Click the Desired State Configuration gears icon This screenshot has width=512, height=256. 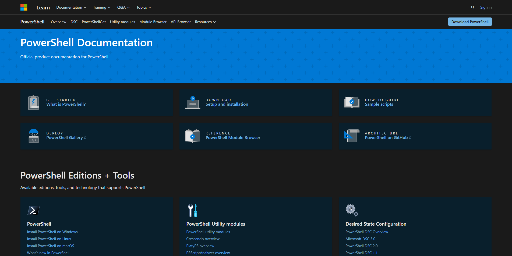click(352, 210)
